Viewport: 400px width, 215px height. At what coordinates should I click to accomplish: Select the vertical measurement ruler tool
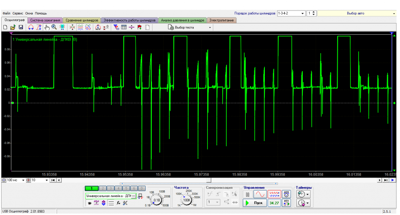(x=39, y=27)
